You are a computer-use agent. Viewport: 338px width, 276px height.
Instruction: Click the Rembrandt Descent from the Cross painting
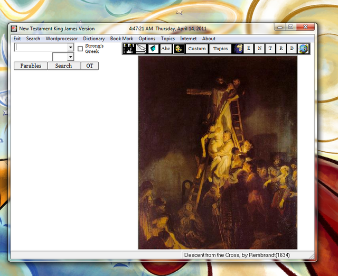point(218,153)
